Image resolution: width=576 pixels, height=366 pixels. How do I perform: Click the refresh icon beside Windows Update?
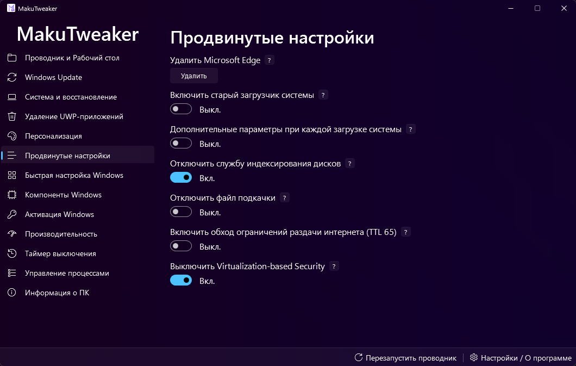point(12,77)
